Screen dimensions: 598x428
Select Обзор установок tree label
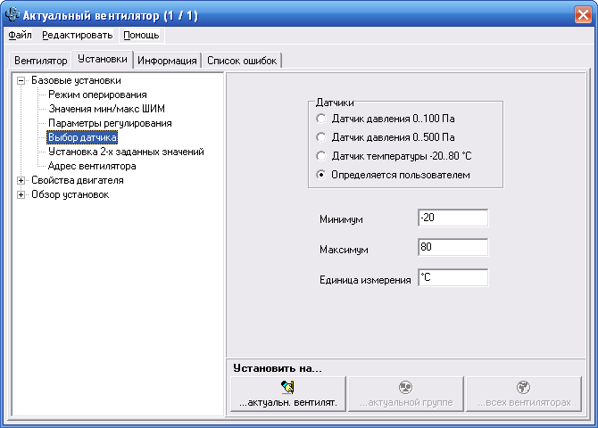pos(71,194)
